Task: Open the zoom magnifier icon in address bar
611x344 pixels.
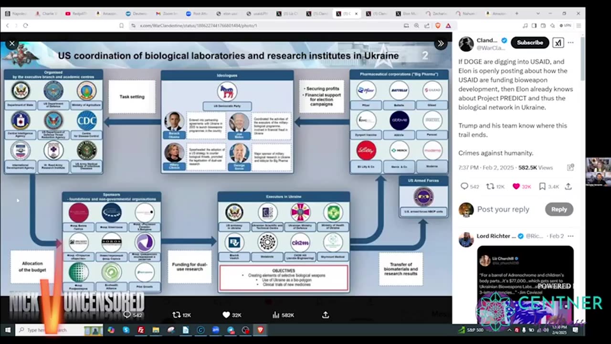Action: (416, 25)
